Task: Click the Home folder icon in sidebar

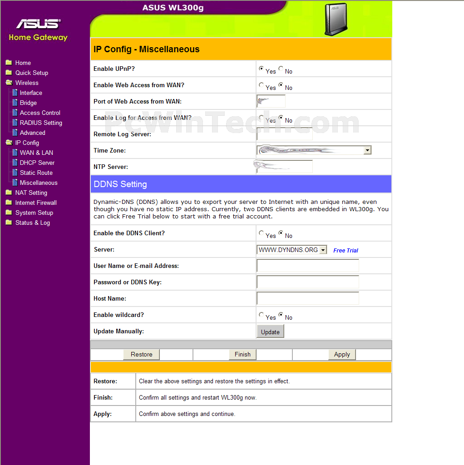Action: coord(9,63)
